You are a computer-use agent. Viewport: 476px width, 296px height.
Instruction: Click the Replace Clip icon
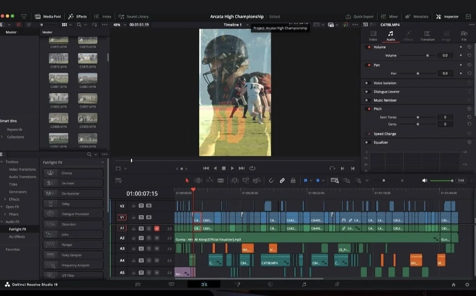pos(257,181)
